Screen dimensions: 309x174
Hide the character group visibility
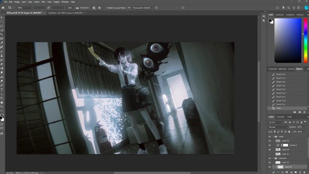pos(270,158)
